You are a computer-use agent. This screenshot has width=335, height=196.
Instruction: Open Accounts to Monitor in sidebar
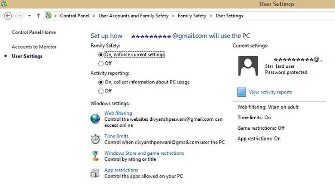(x=34, y=47)
